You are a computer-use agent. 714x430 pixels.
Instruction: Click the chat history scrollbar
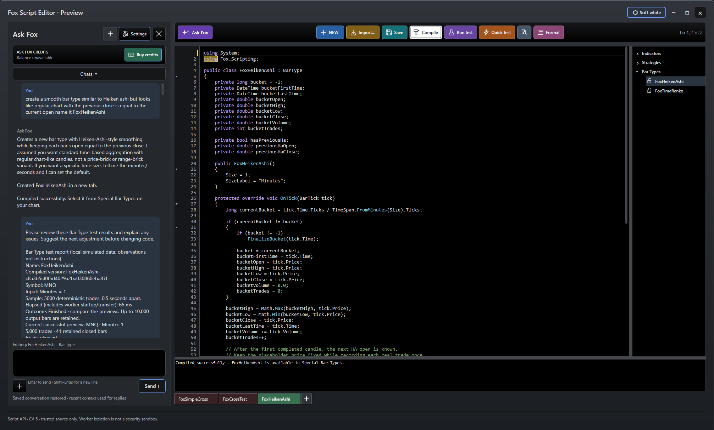(162, 89)
